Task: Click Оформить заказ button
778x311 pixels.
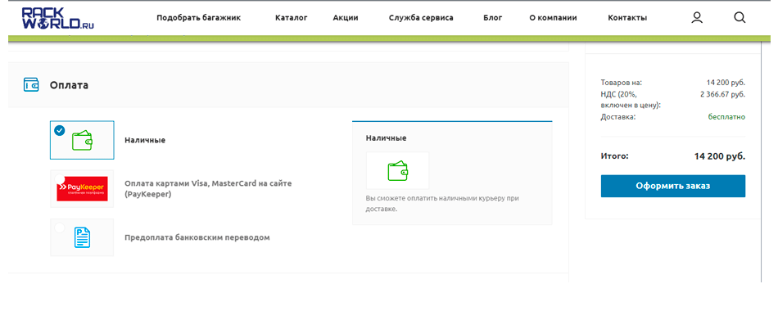Action: pyautogui.click(x=673, y=186)
